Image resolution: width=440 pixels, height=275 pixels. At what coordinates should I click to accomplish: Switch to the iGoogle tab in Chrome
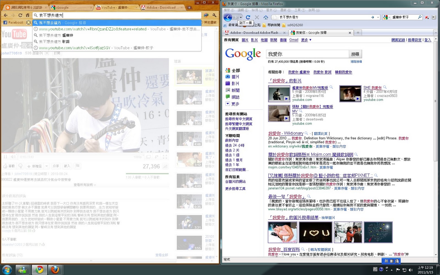[71, 7]
